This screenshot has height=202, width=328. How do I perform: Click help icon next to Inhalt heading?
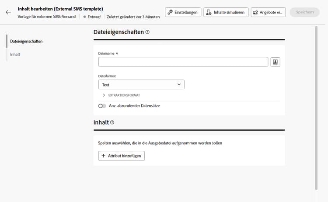112,122
